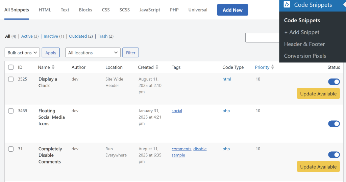Viewport: 346px width, 182px height.
Task: Toggle off Display a Clock snippet
Action: [x=334, y=82]
